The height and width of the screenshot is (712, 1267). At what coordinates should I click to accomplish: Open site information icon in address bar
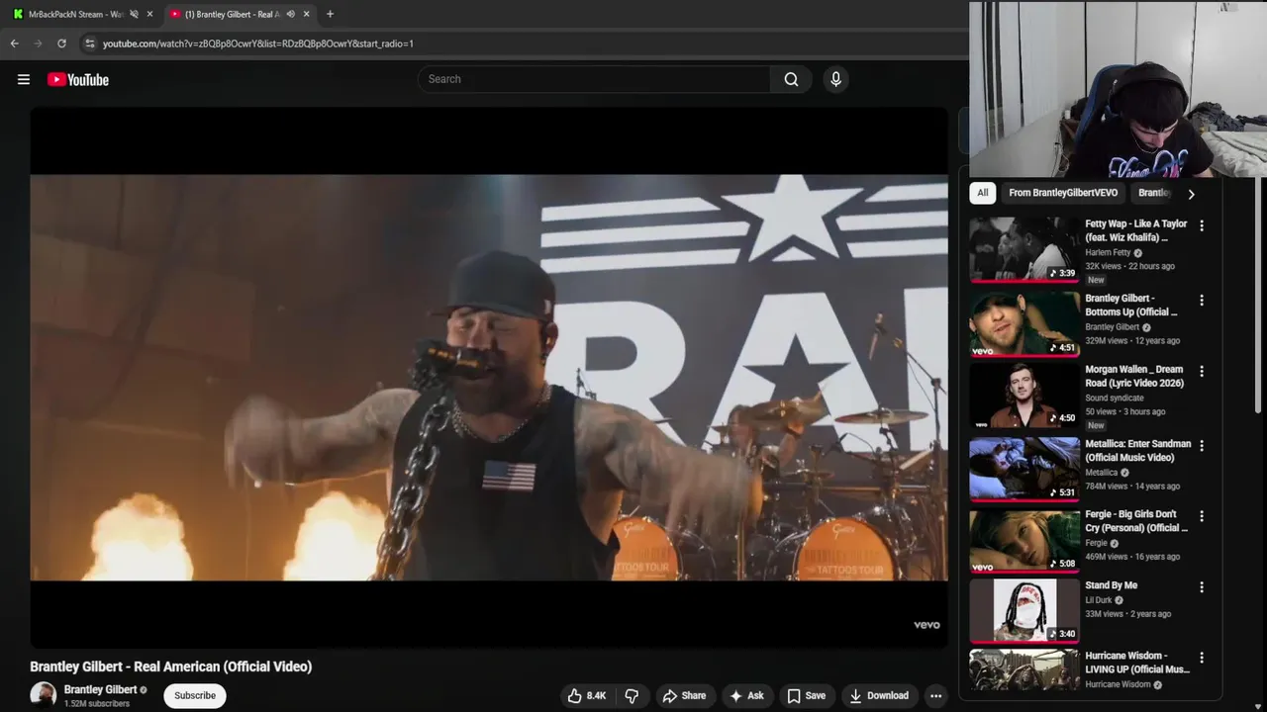[x=90, y=44]
